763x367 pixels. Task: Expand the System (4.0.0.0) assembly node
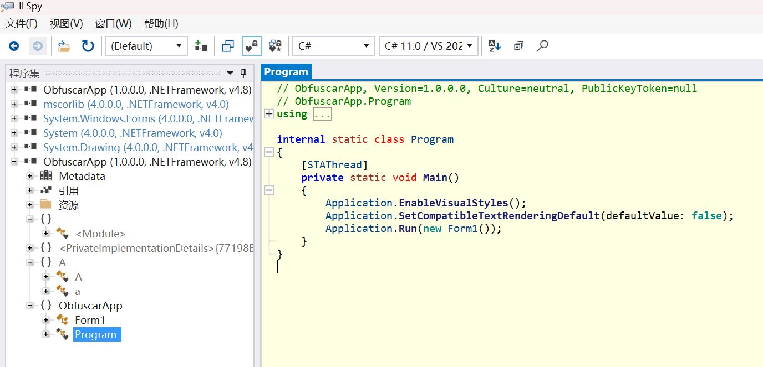click(14, 133)
